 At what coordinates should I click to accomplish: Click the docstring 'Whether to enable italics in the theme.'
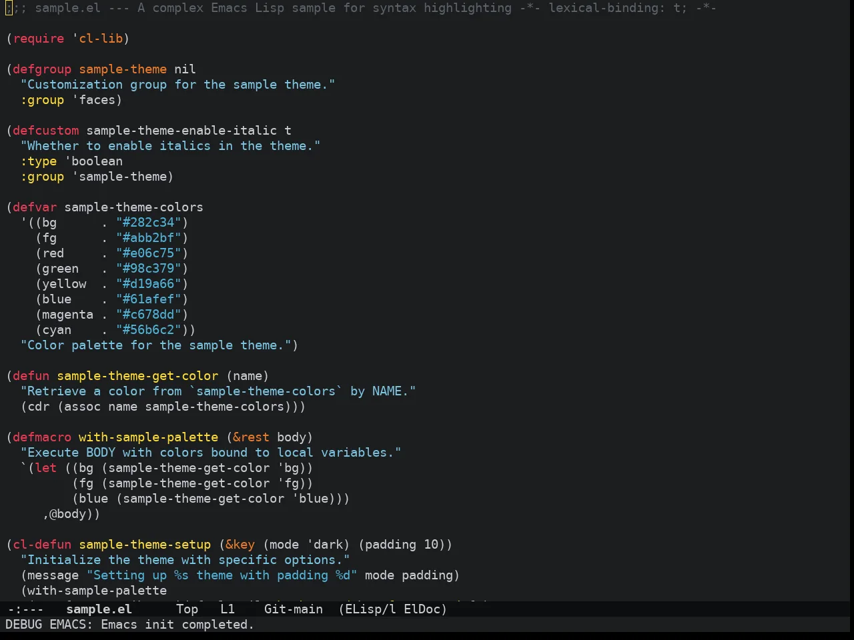(x=171, y=146)
